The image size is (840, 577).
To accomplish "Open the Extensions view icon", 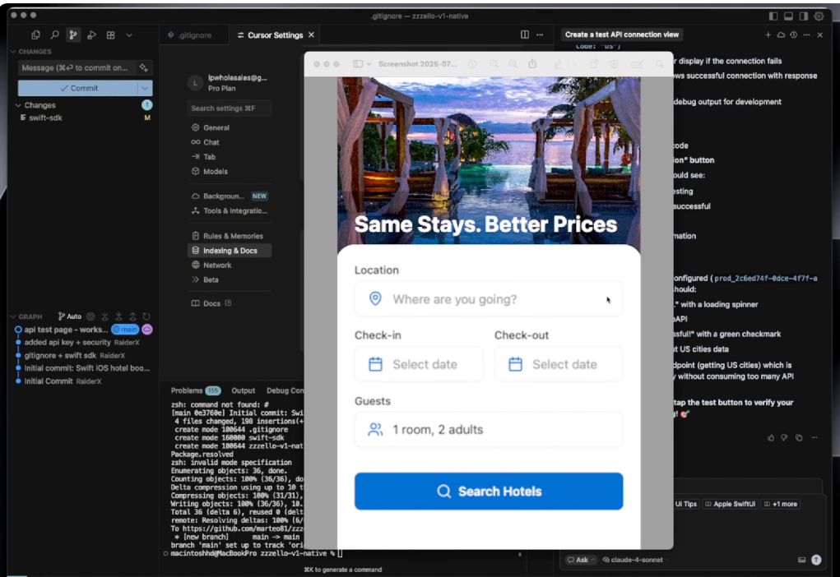I will point(110,35).
